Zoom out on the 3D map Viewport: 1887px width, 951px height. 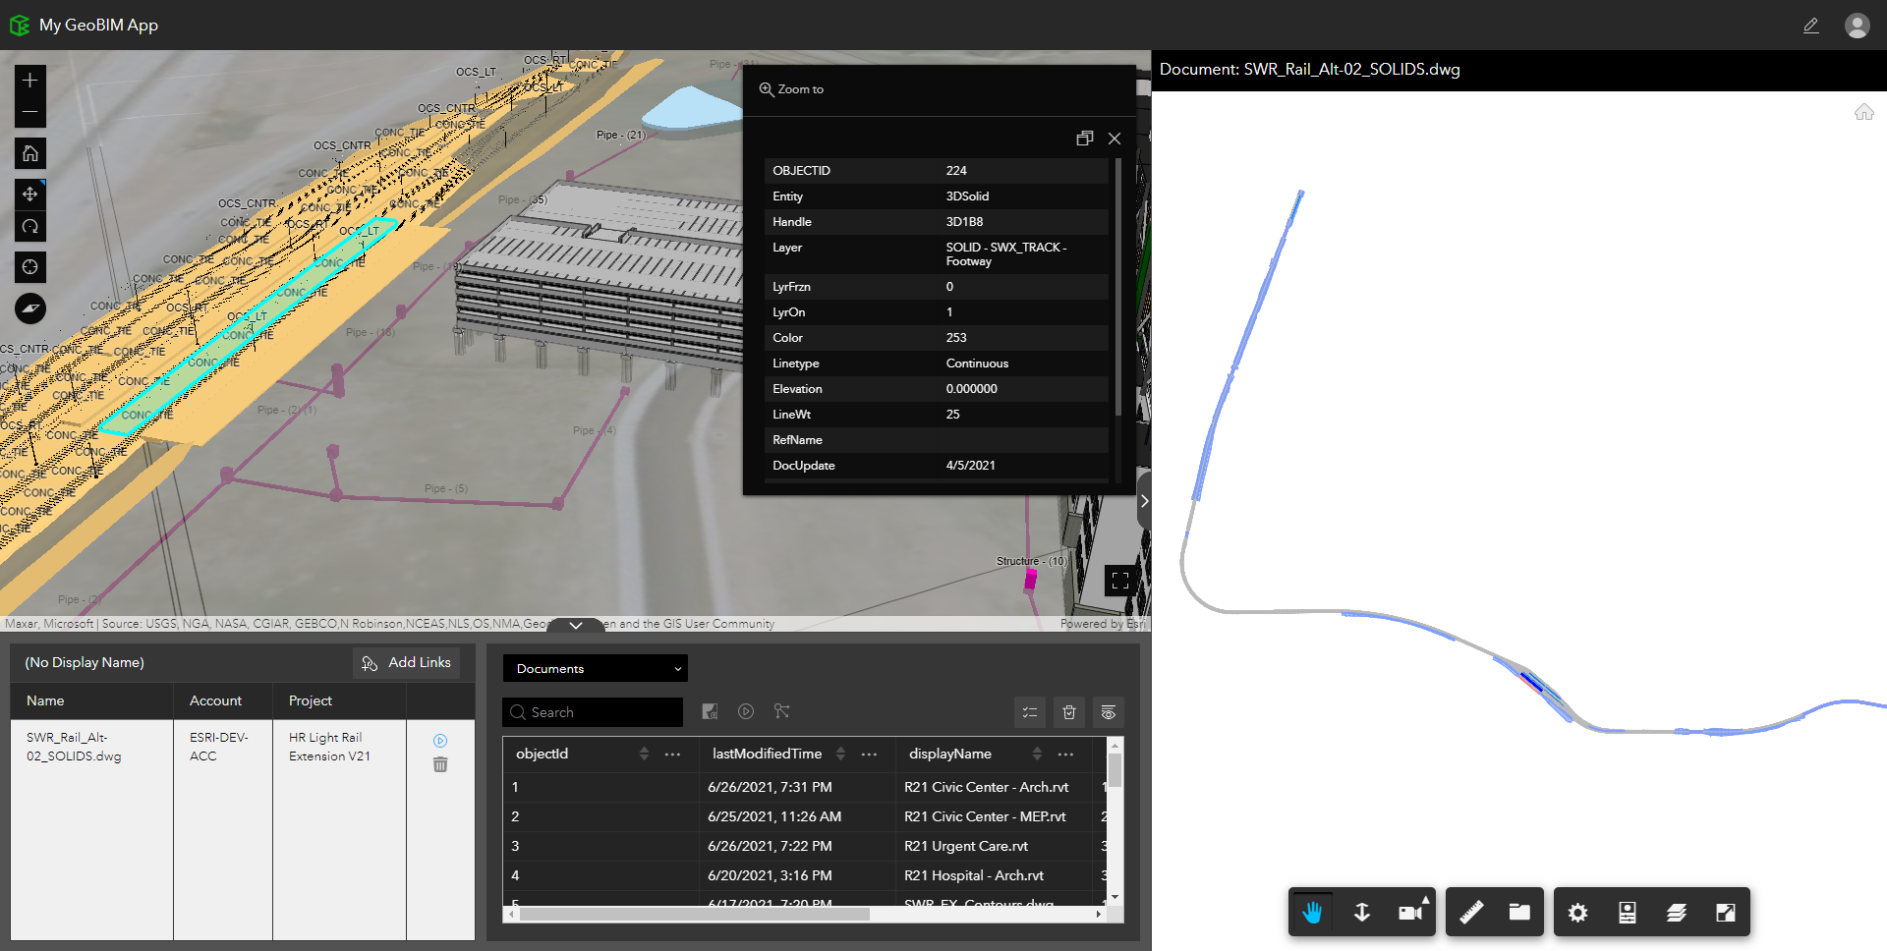tap(30, 112)
